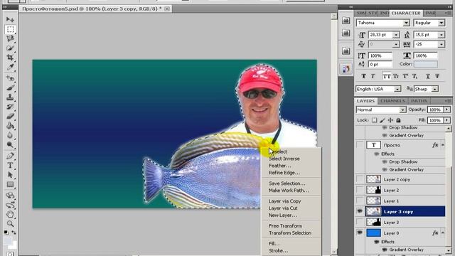Collapse effects of the Layer 0 layer
This screenshot has height=256, width=455.
coord(443,233)
